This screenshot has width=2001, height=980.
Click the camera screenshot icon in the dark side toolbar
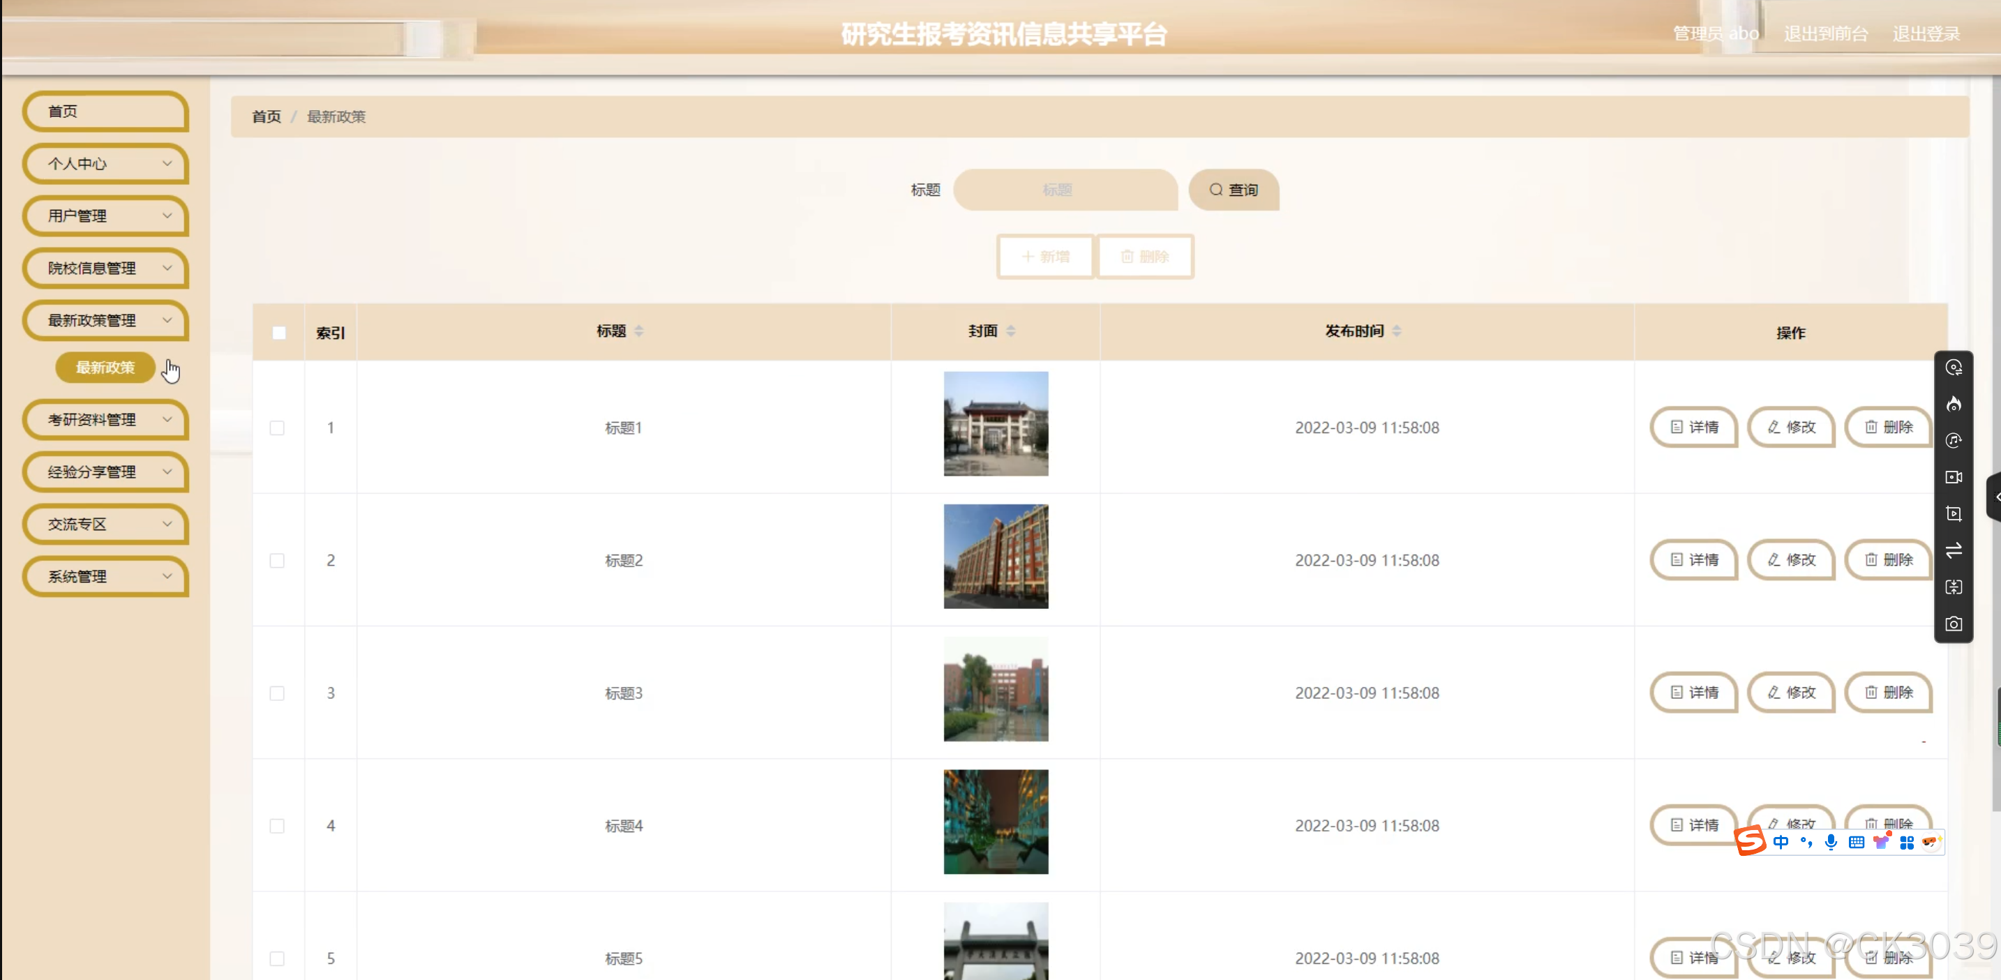click(x=1953, y=624)
